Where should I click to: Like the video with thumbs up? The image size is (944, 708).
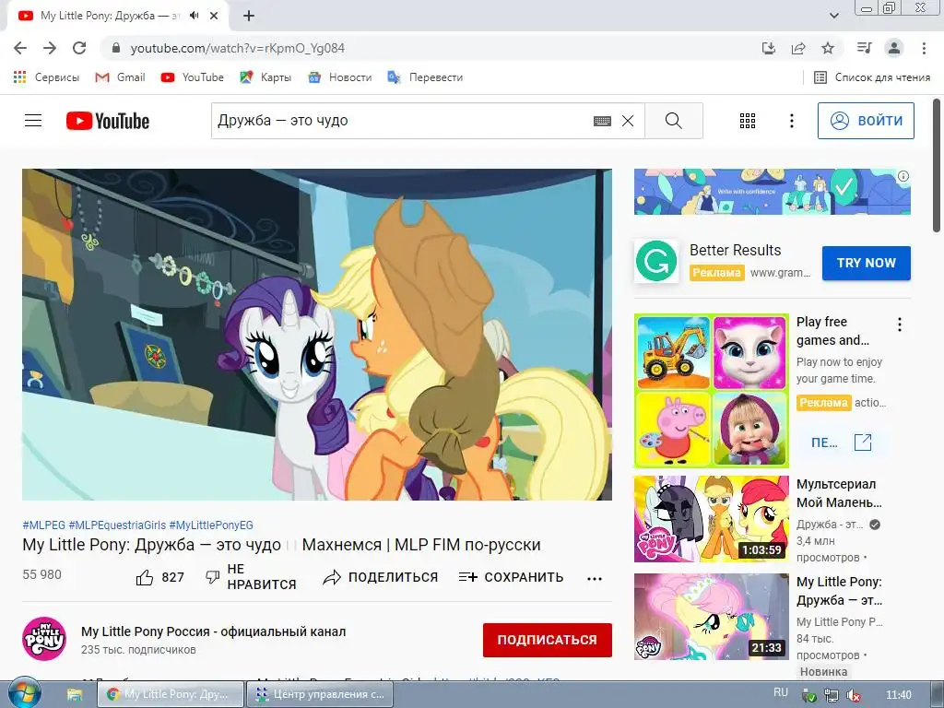pos(159,577)
